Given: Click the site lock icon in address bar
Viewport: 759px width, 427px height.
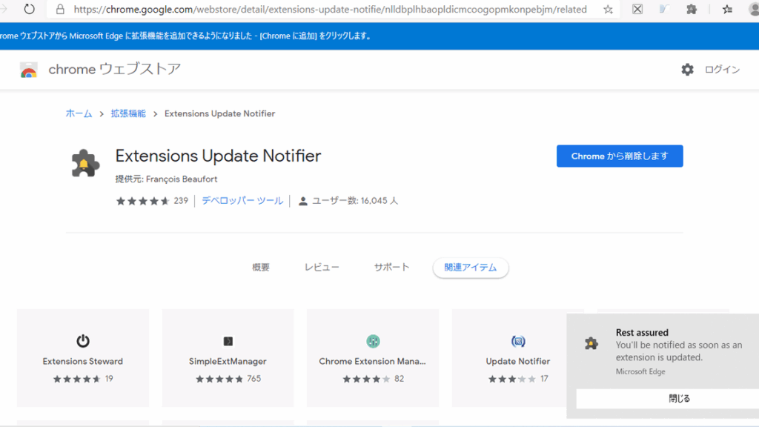Looking at the screenshot, I should click(59, 10).
